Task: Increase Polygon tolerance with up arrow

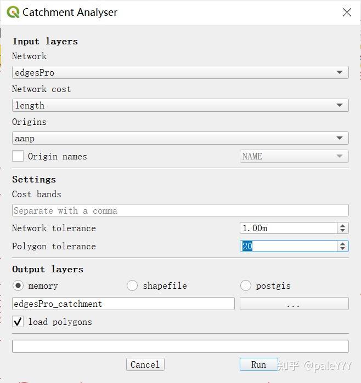Action: [x=343, y=243]
